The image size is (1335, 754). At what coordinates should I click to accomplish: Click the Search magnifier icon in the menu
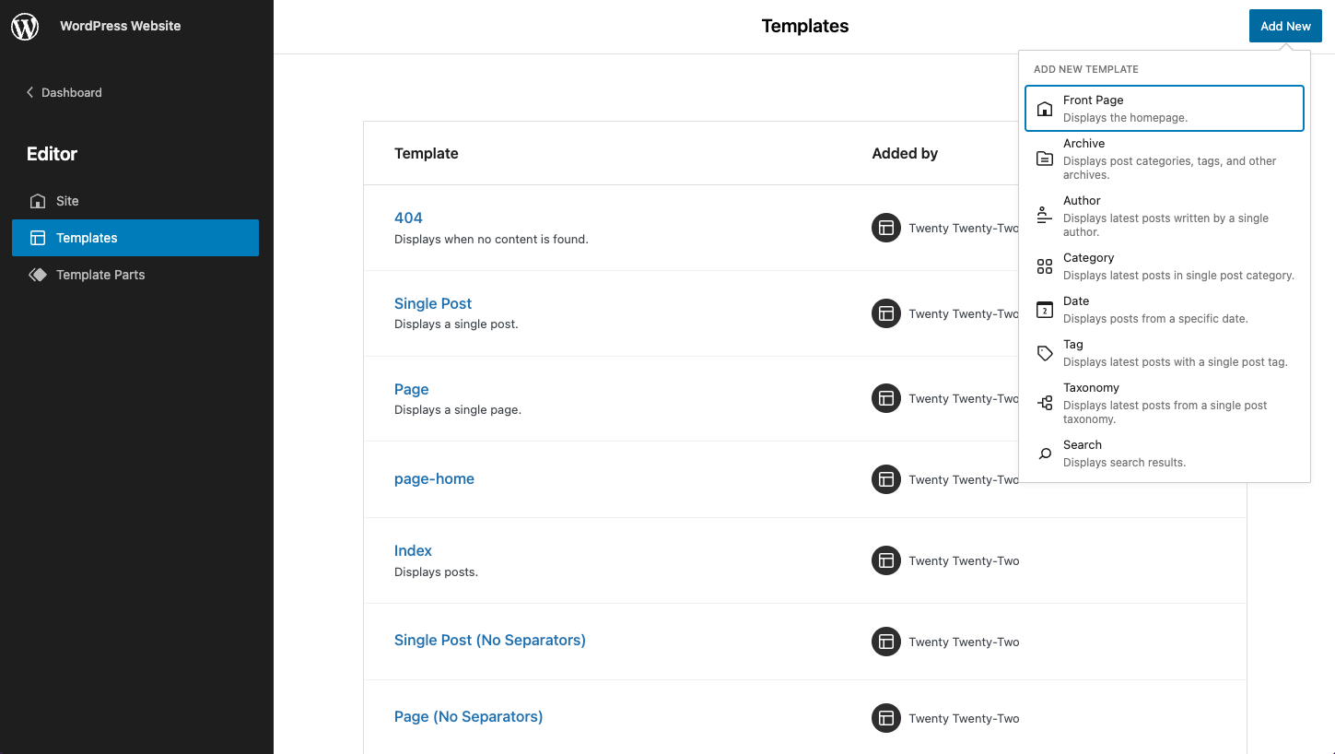[1044, 454]
